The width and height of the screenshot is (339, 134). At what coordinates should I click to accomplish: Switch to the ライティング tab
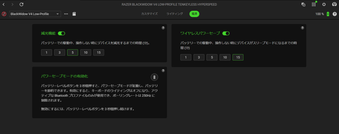pos(175,14)
